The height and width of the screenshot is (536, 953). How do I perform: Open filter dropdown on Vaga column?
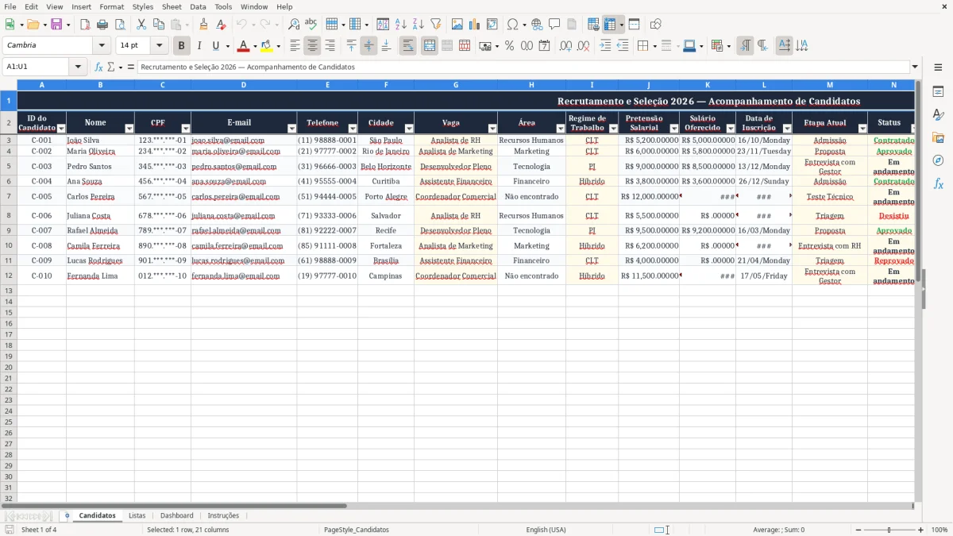click(x=492, y=129)
